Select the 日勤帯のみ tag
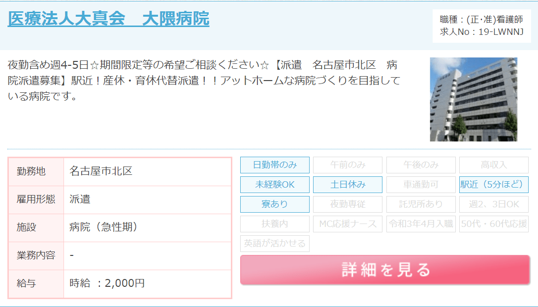The image size is (538, 307). point(275,165)
